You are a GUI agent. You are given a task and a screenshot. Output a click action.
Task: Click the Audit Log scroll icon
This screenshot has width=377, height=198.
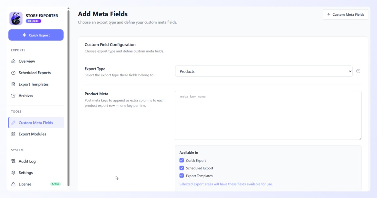pos(13,161)
